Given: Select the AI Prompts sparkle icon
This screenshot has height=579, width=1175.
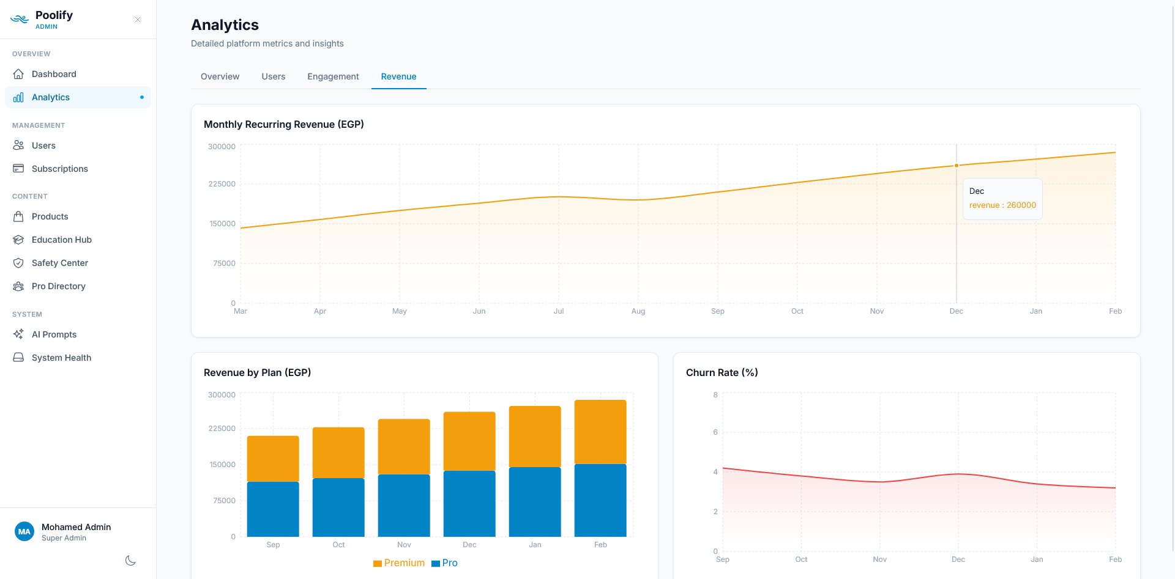Looking at the screenshot, I should (19, 334).
